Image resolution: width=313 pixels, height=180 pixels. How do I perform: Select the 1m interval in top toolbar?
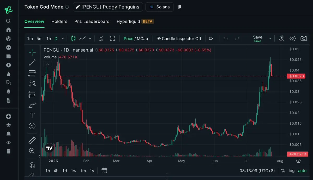pos(30,38)
